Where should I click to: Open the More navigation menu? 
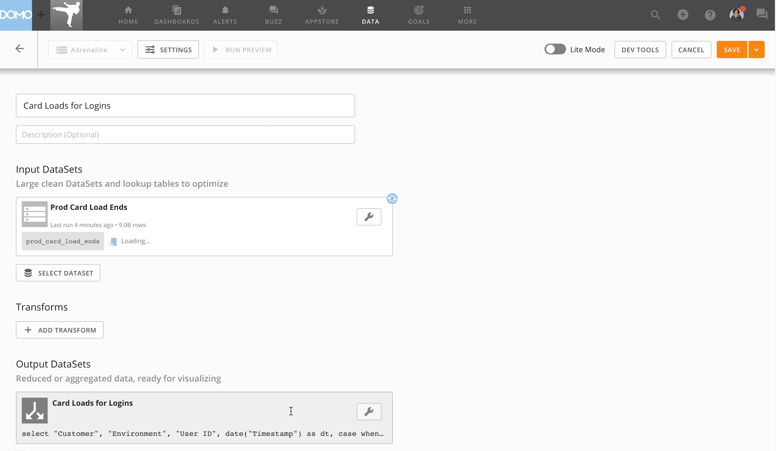tap(467, 15)
